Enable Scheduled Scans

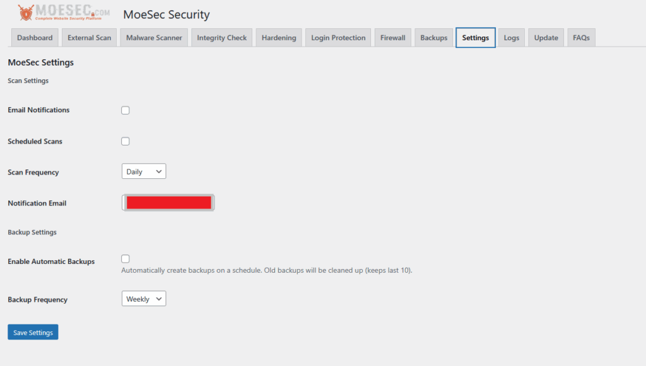pyautogui.click(x=125, y=141)
